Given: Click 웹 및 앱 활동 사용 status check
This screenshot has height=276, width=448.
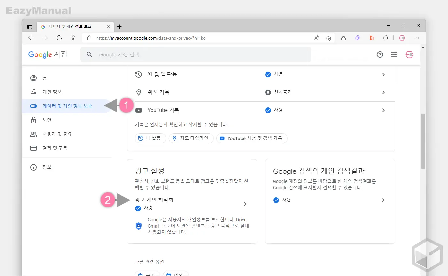Looking at the screenshot, I should coord(268,75).
